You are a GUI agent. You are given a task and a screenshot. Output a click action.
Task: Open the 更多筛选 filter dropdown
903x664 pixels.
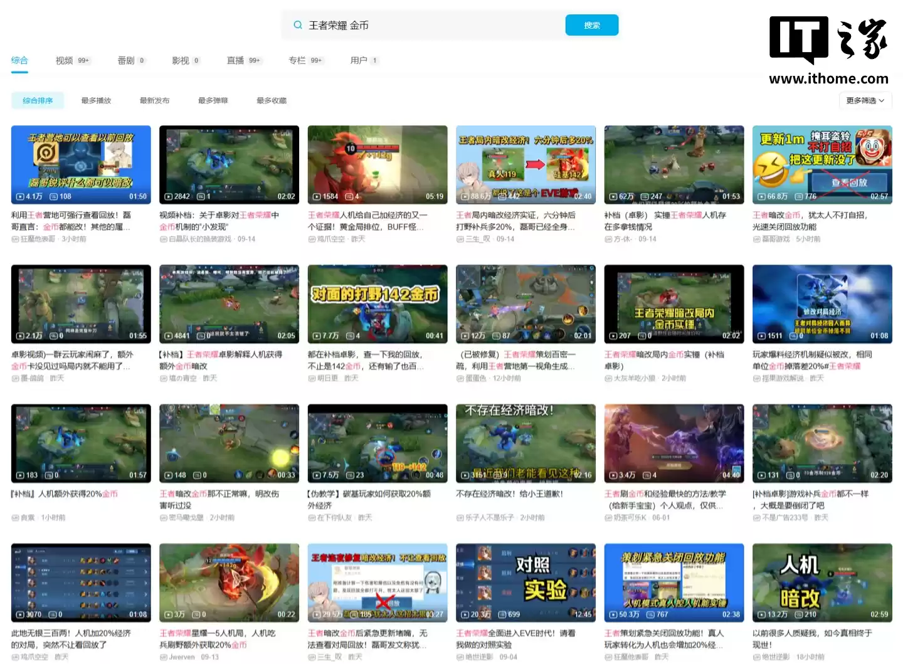pos(865,100)
